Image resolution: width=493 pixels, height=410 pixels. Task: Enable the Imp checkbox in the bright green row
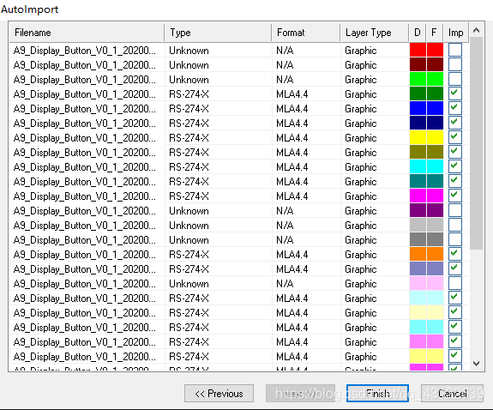coord(455,79)
